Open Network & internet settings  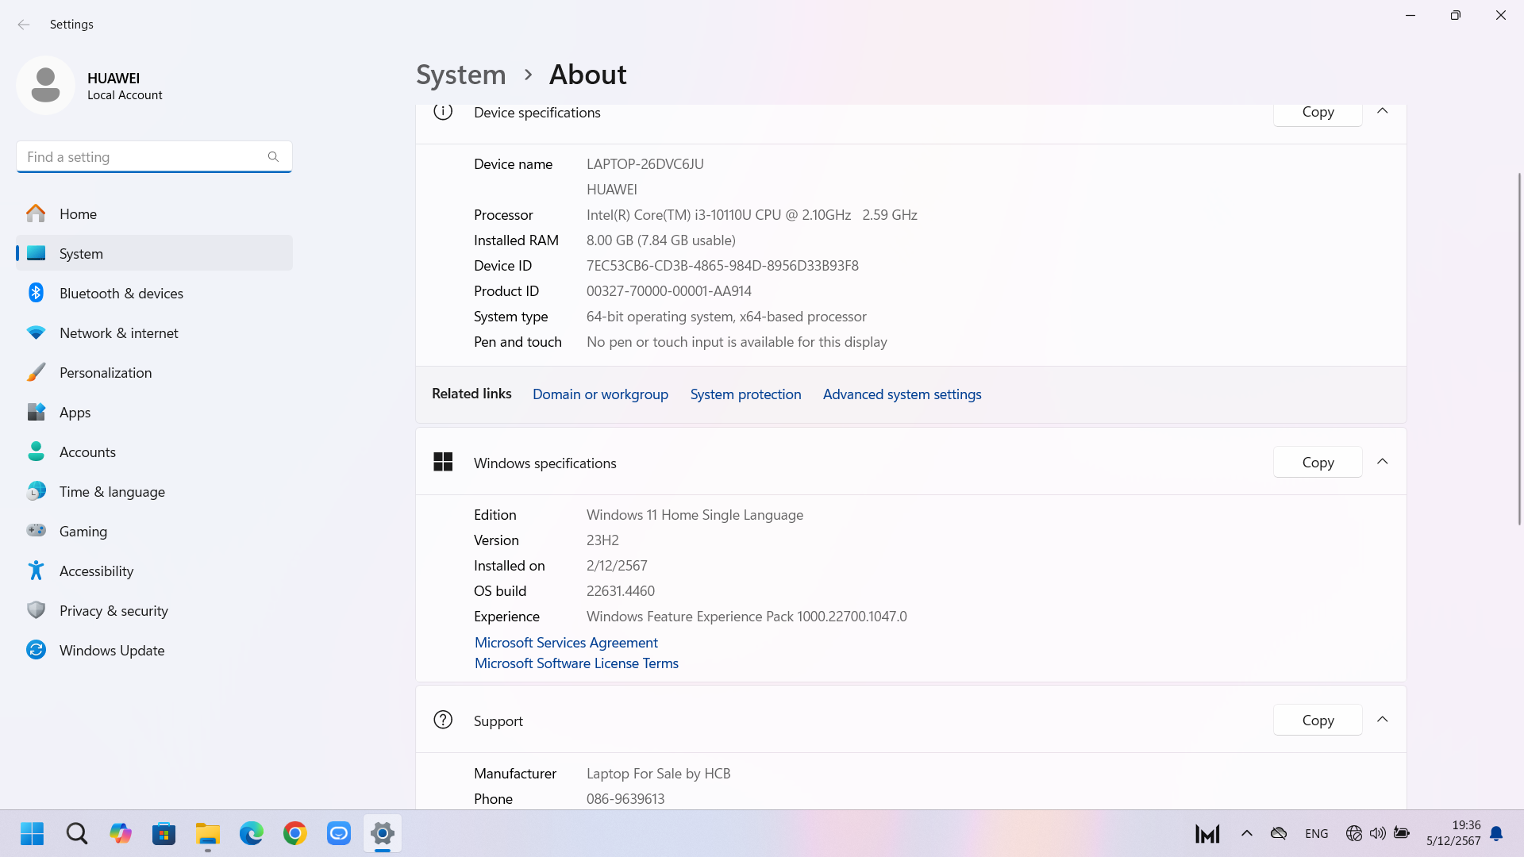pyautogui.click(x=154, y=332)
